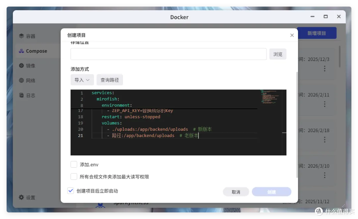
Task: Click the restart: unless-stopped line
Action: [131, 117]
